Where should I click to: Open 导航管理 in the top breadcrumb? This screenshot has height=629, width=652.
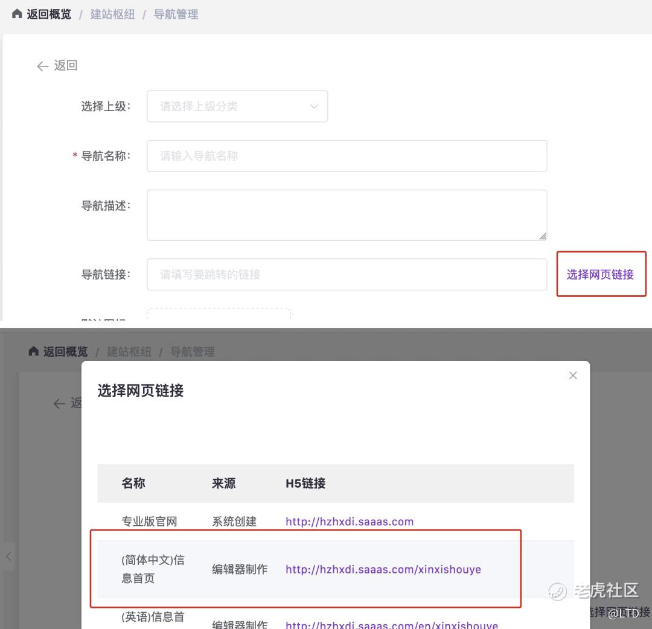point(176,14)
